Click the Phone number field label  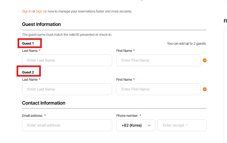point(127,116)
